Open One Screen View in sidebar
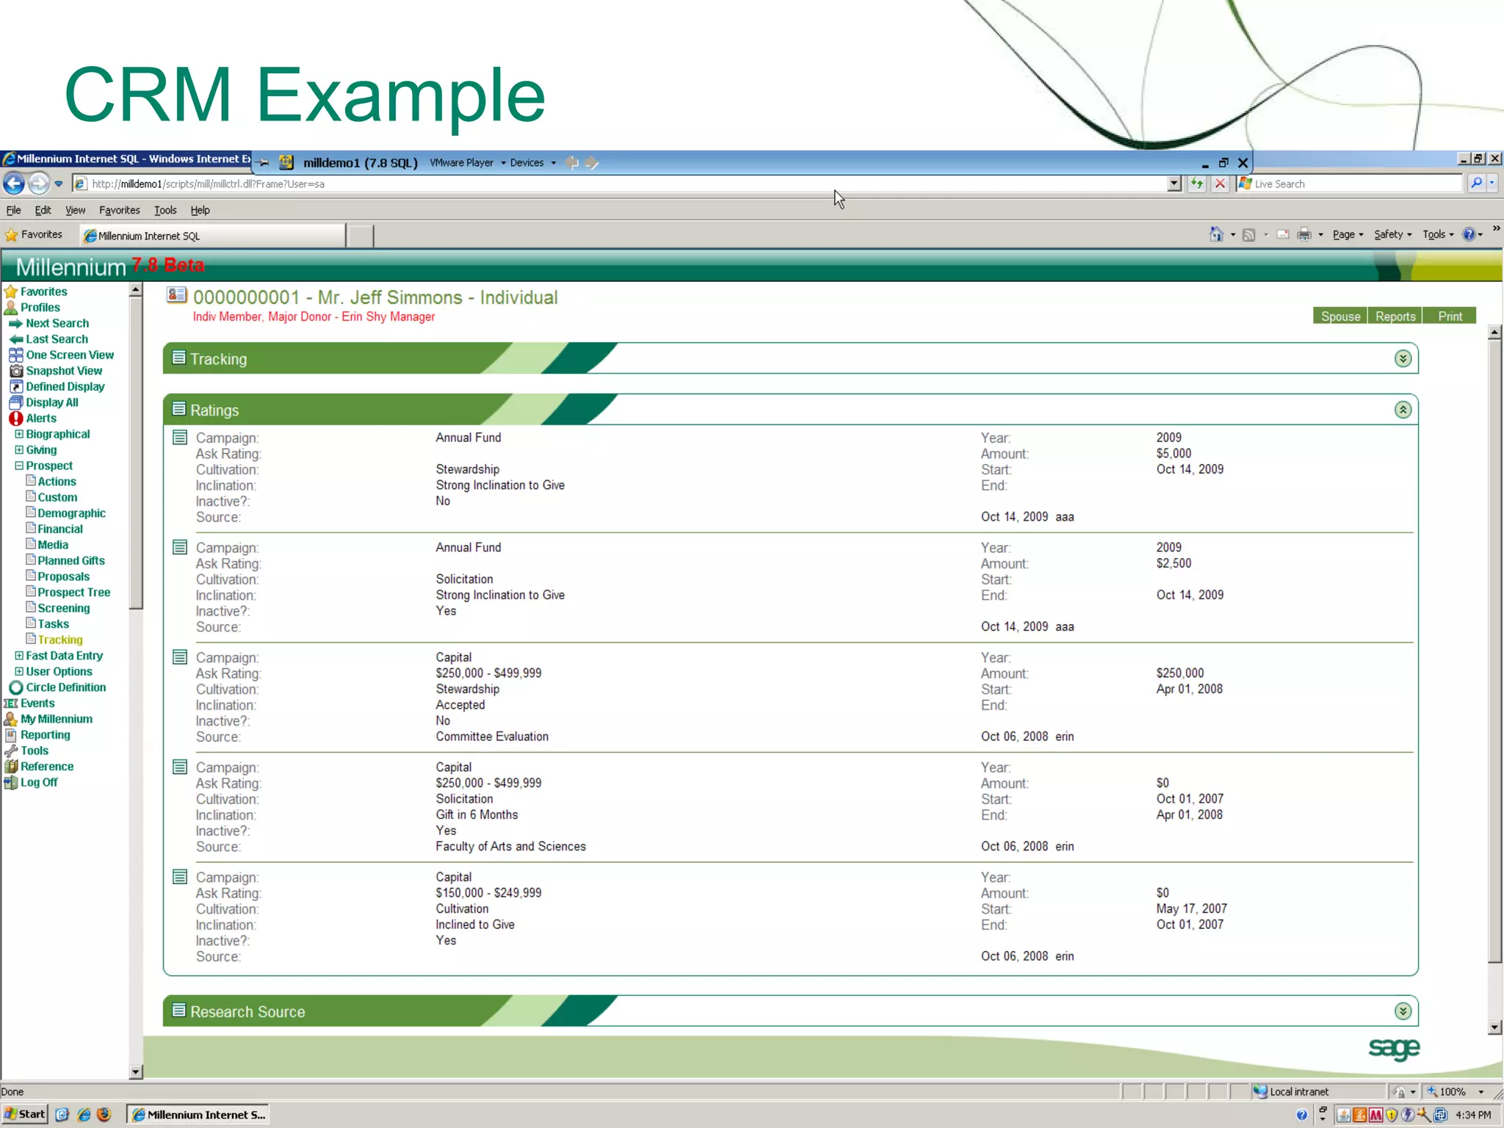Viewport: 1504px width, 1128px height. [x=70, y=355]
